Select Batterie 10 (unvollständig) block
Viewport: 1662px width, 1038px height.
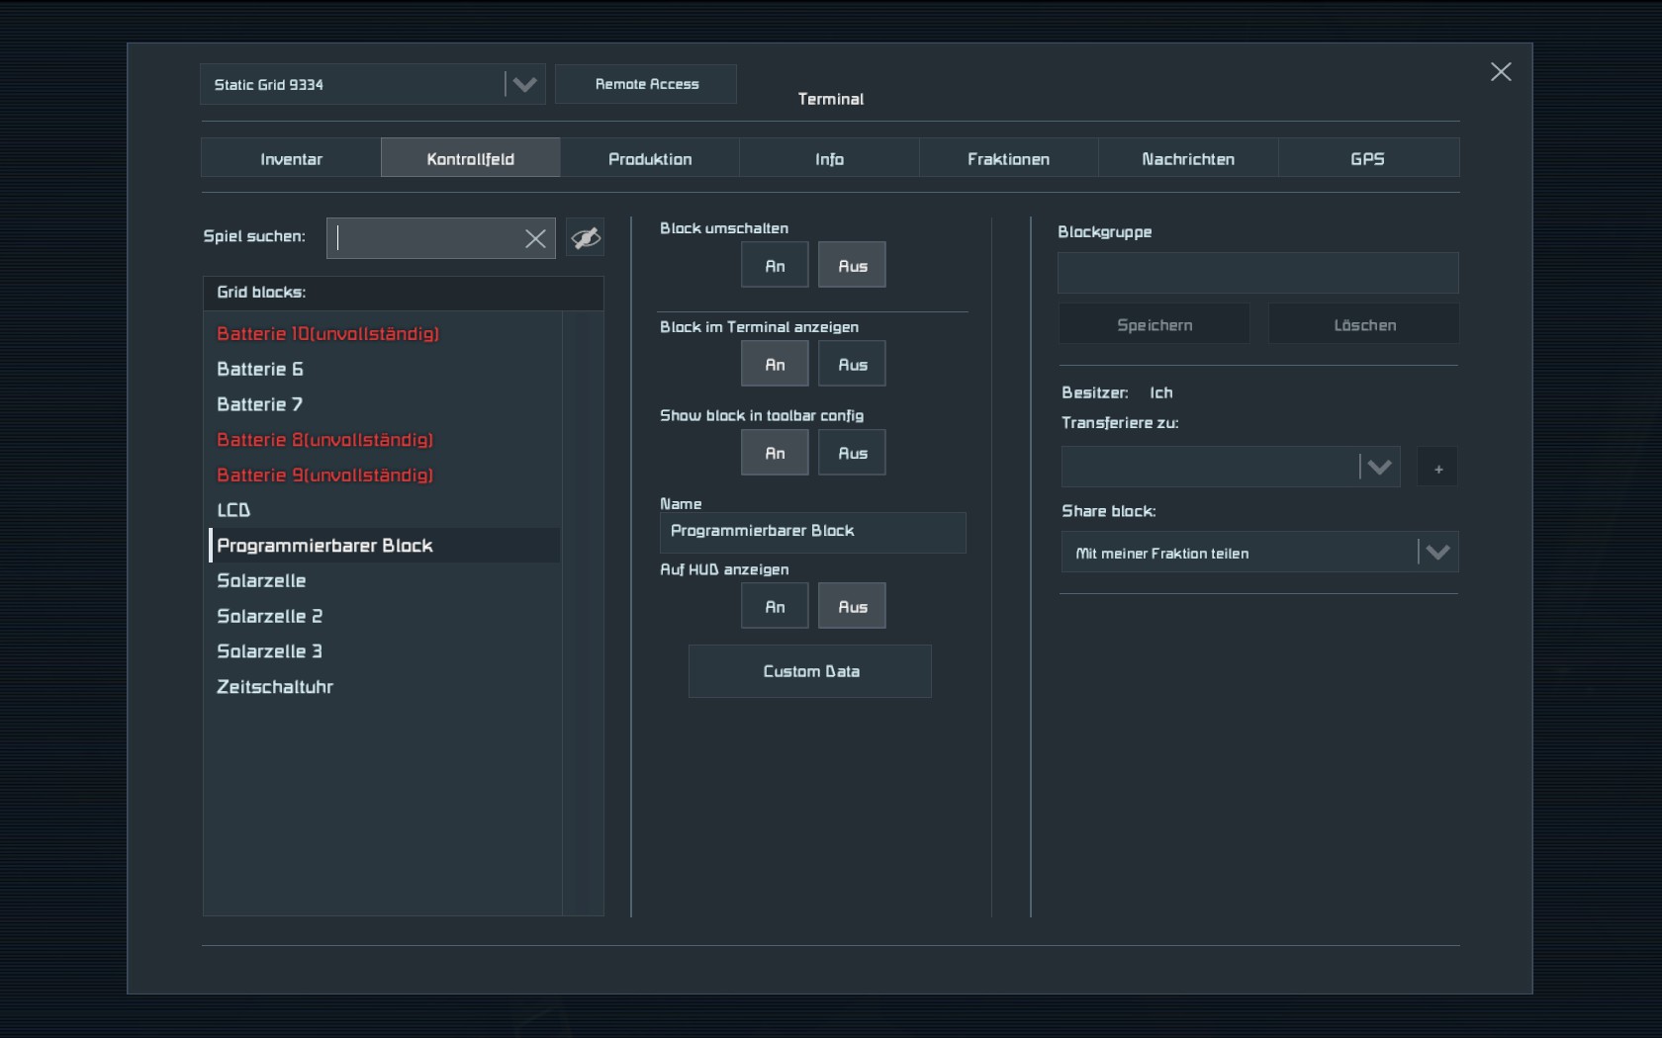click(327, 334)
